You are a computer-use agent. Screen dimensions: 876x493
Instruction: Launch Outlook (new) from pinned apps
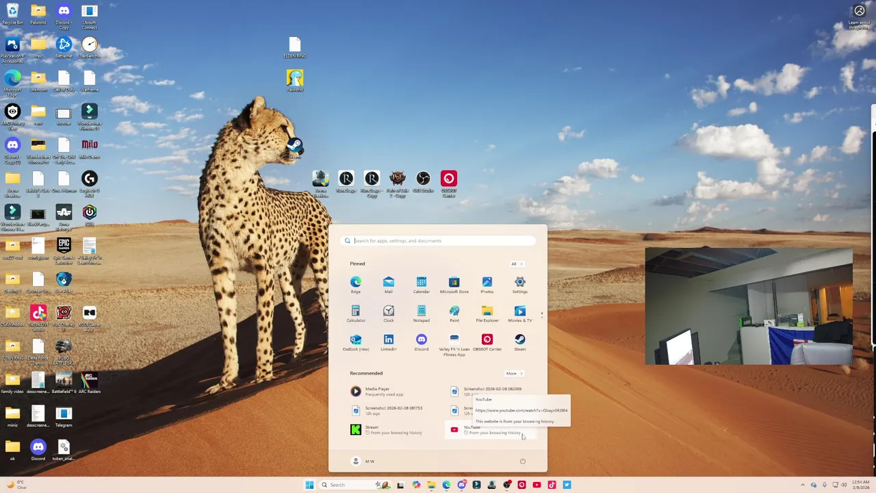(356, 342)
